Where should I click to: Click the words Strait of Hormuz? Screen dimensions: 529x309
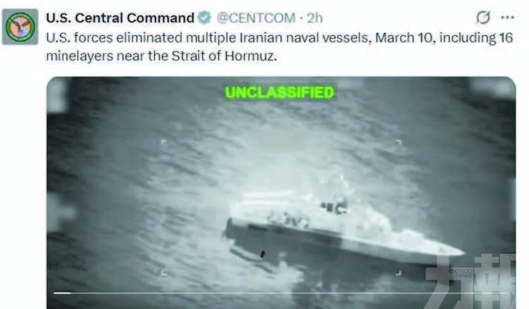pos(224,56)
